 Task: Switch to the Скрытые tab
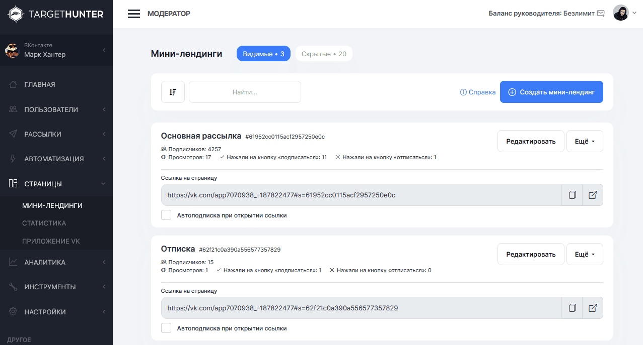tap(324, 54)
